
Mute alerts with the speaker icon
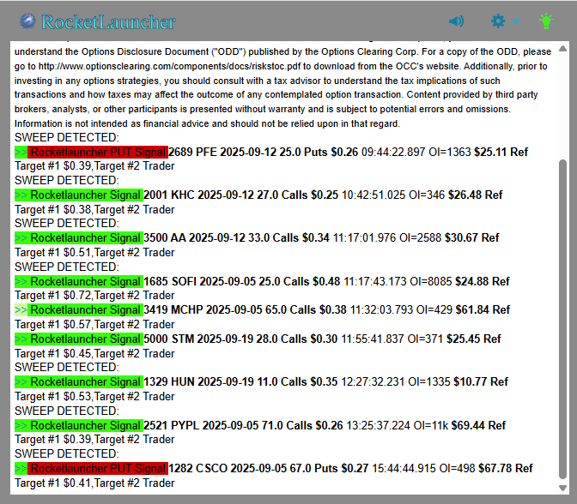click(456, 21)
